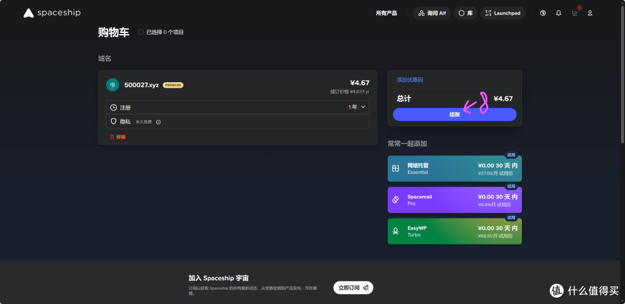Click the 域名 section heading
625x304 pixels.
click(x=105, y=58)
